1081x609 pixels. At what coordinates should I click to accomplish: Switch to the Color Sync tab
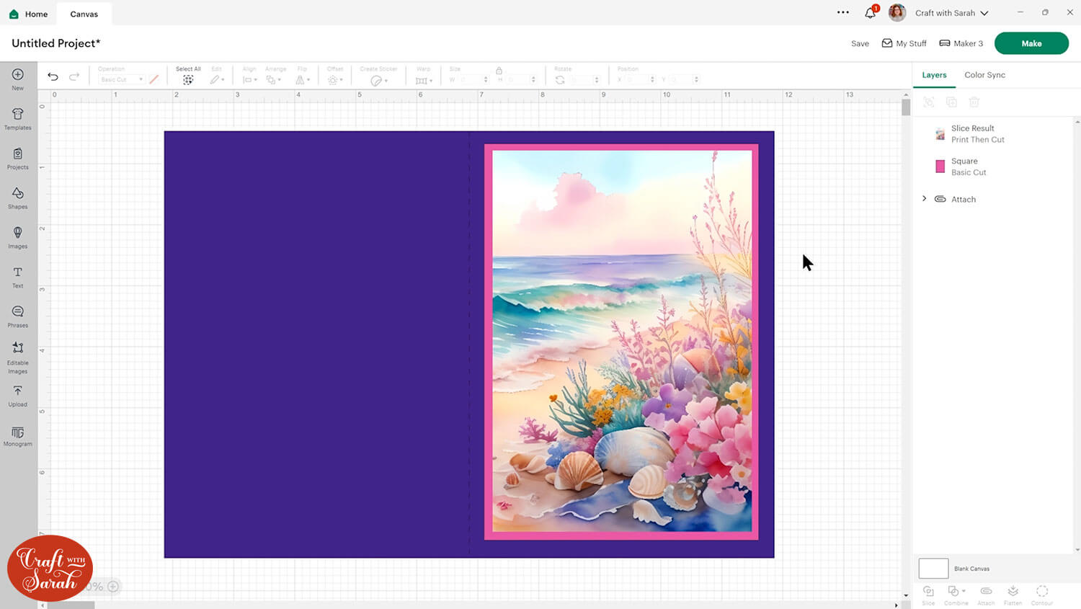click(x=984, y=75)
